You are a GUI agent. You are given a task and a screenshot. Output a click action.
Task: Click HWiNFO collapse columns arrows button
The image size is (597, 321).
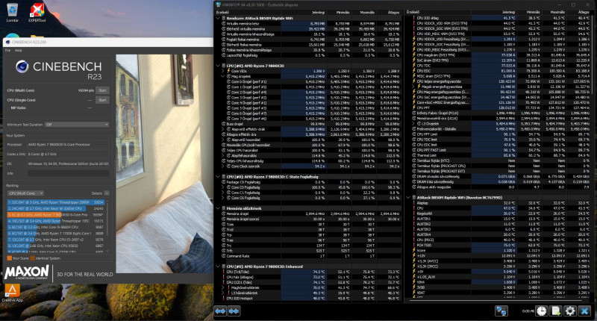[234, 311]
